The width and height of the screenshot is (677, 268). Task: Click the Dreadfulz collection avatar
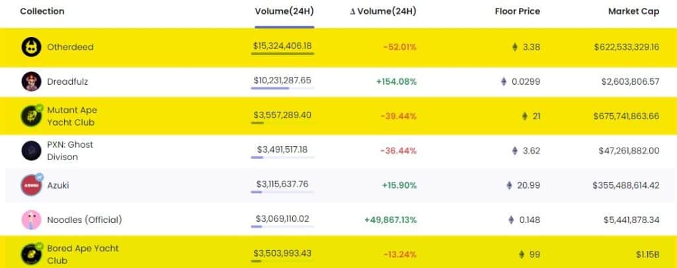pos(32,81)
